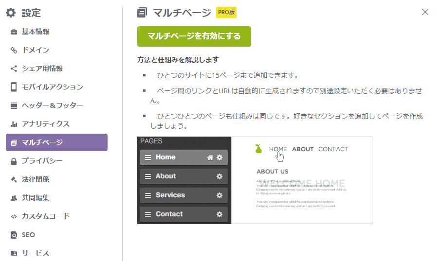Click the PRO版 yellow badge
The height and width of the screenshot is (261, 440).
[x=226, y=12]
